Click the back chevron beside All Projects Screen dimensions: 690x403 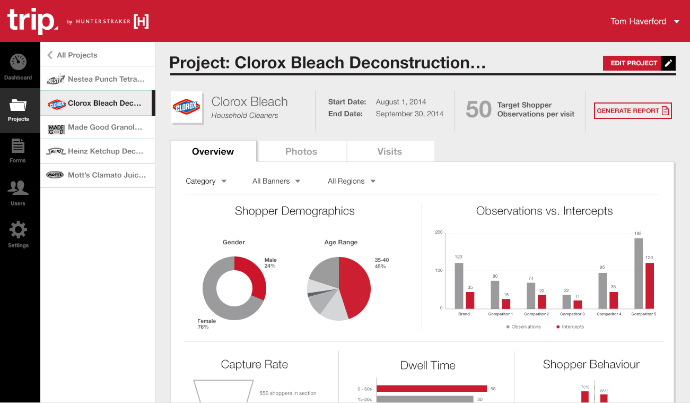tap(50, 55)
